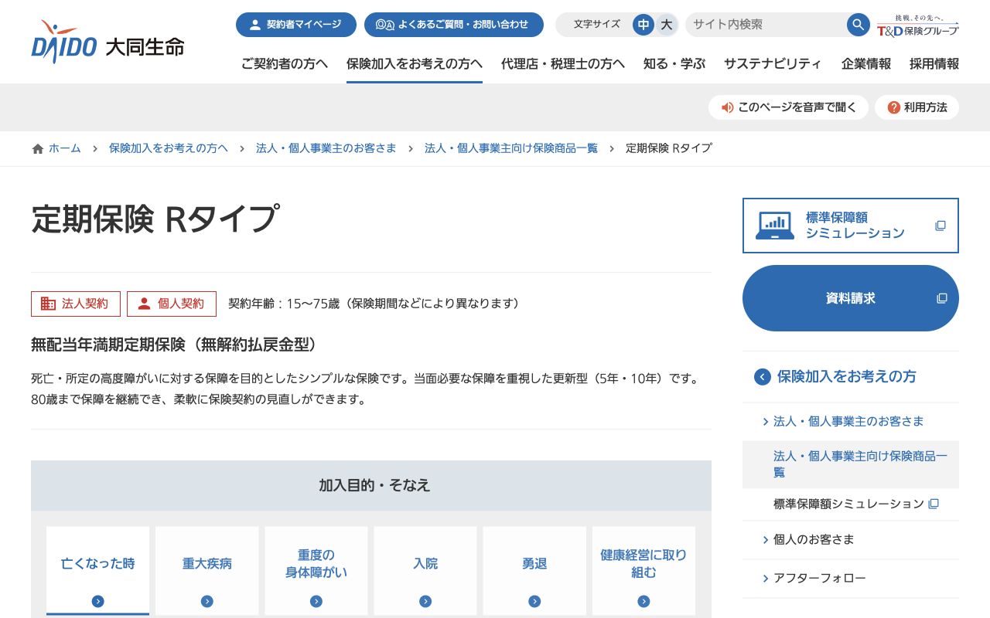Focus the サイト内検索 search field

(x=766, y=25)
